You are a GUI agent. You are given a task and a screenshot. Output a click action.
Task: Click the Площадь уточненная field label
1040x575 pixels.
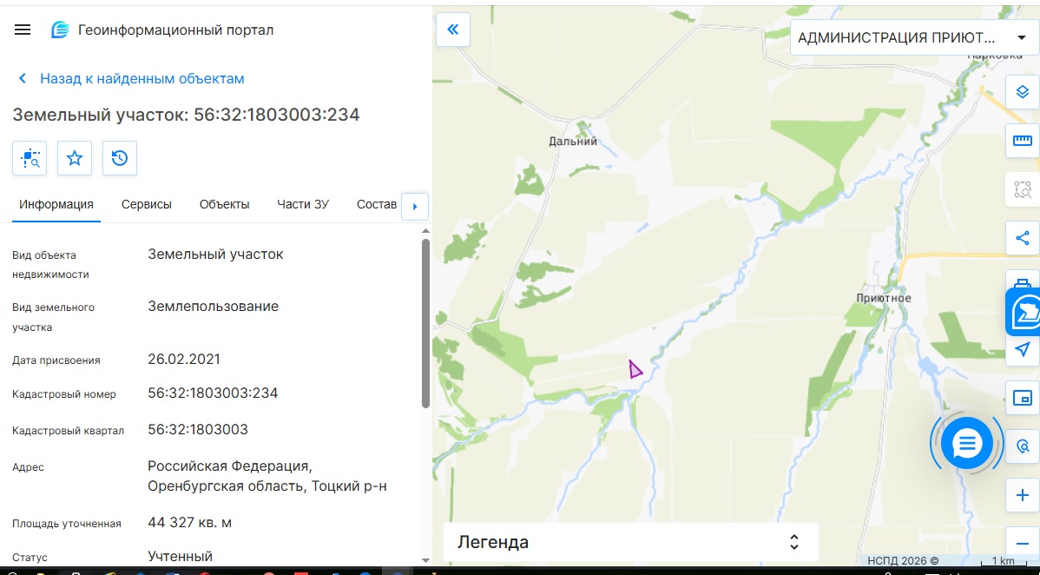[x=66, y=524]
